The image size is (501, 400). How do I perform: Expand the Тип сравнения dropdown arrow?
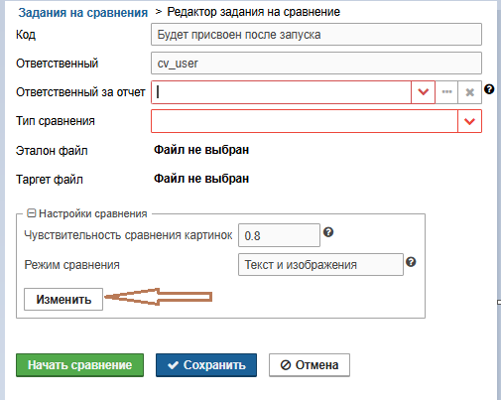click(469, 121)
